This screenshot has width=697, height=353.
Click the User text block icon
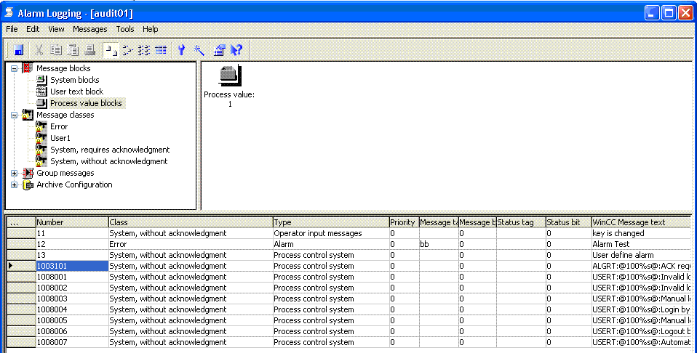pyautogui.click(x=41, y=92)
